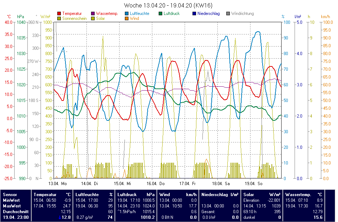Click the Sensor column header in table
338x222 pixels.
pos(10,195)
